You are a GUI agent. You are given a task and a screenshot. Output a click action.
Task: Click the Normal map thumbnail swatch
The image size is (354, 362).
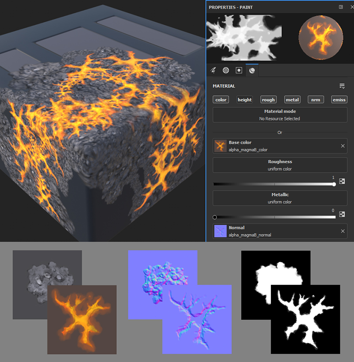pos(220,231)
